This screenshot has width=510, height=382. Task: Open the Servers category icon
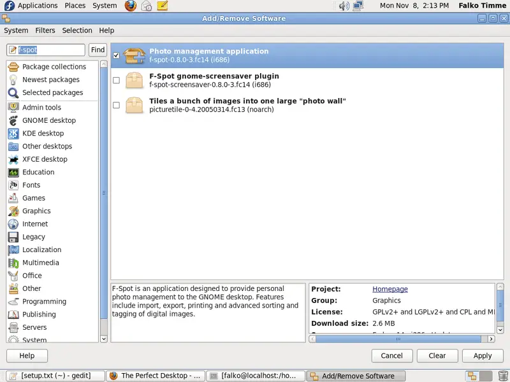point(13,327)
